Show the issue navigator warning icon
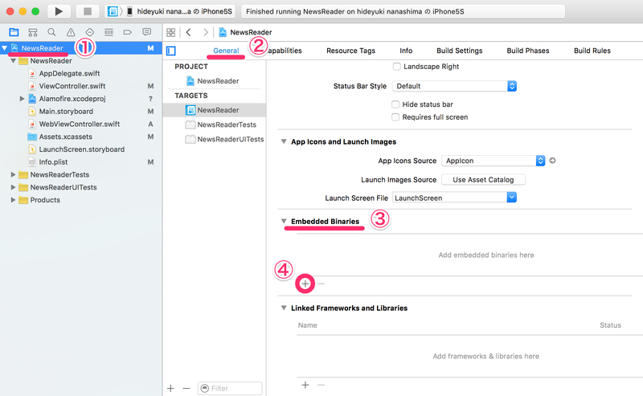 click(71, 32)
